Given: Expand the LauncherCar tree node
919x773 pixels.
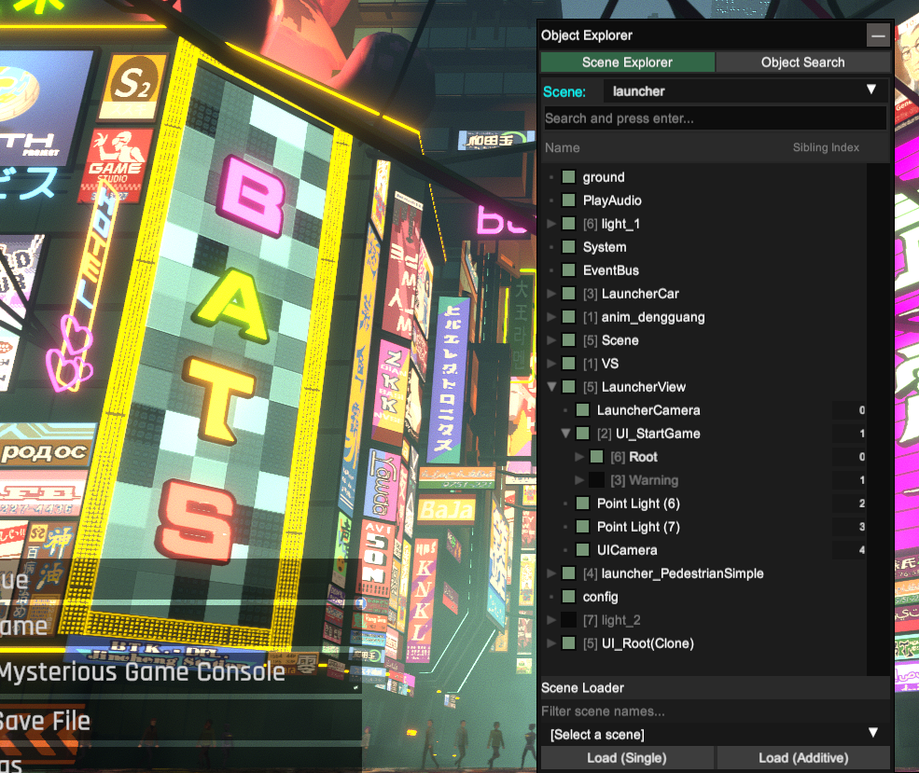Looking at the screenshot, I should pos(551,294).
